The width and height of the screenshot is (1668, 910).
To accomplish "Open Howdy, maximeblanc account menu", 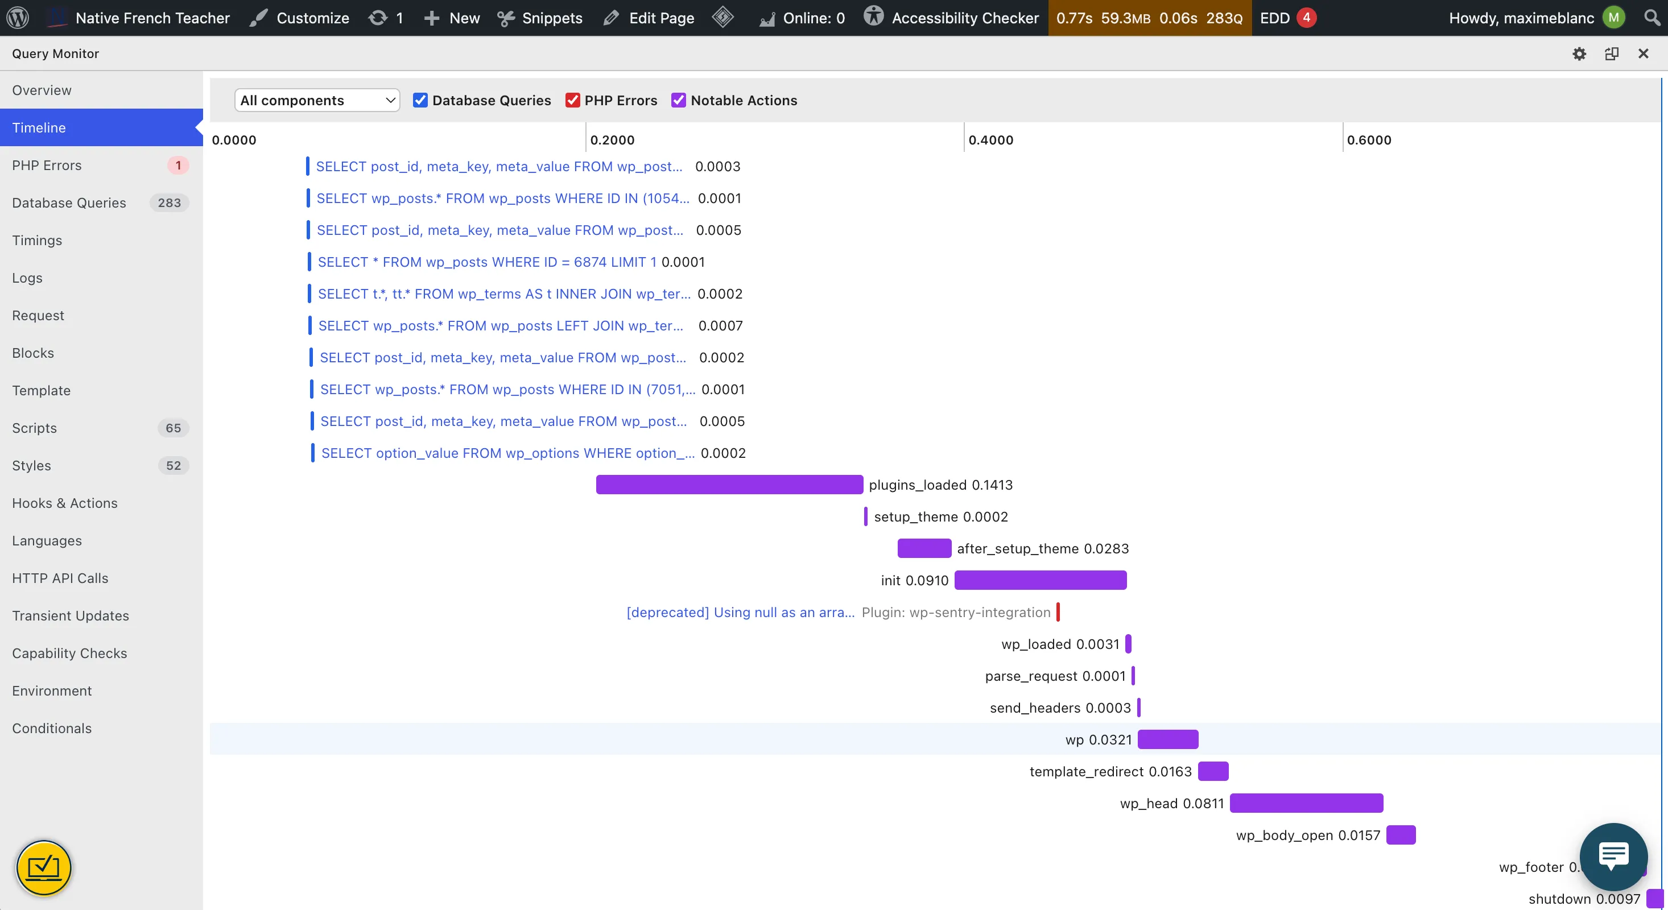I will (x=1537, y=18).
